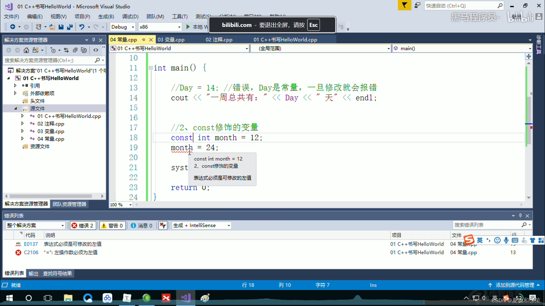This screenshot has width=545, height=306.
Task: Open the 调试(D) menu
Action: 130,16
